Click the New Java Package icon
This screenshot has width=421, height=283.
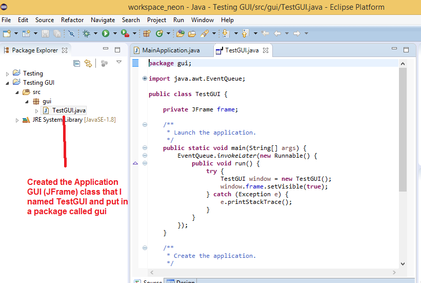tap(147, 33)
